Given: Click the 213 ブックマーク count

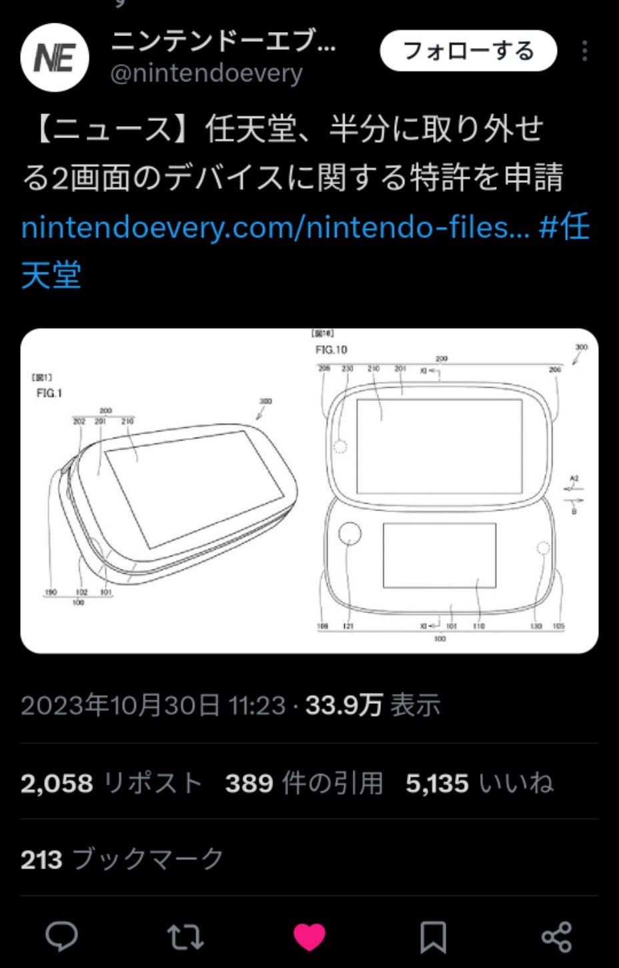Looking at the screenshot, I should click(x=122, y=859).
